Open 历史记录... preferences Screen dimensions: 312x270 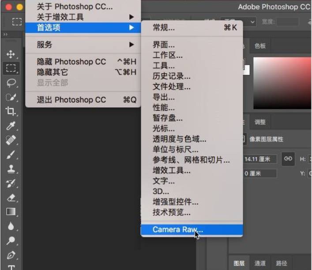(192, 76)
